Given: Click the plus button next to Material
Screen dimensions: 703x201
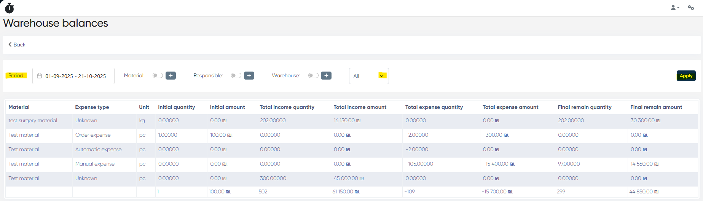Looking at the screenshot, I should (x=171, y=76).
